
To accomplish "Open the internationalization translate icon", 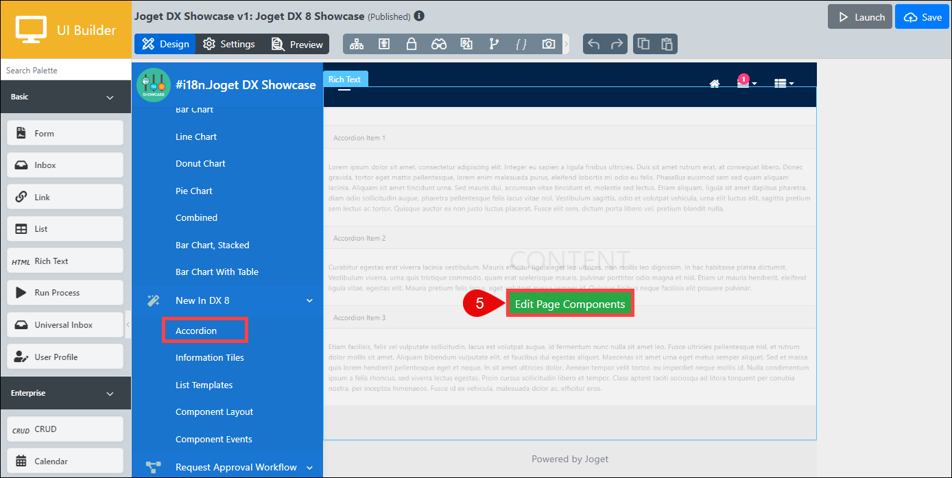I will coord(466,44).
